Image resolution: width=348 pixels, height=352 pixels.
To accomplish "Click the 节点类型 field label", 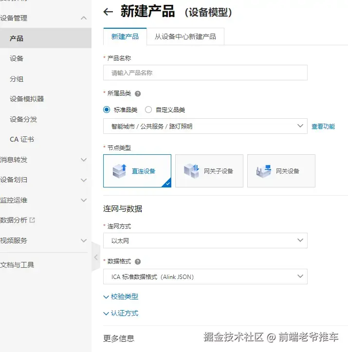I will tap(119, 148).
